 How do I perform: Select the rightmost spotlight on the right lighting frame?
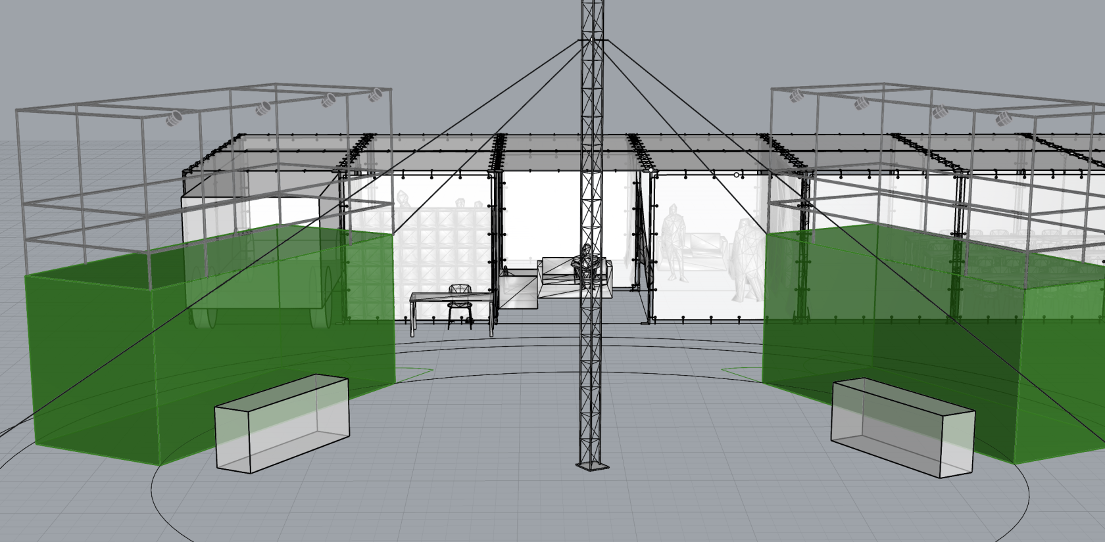(x=1004, y=119)
